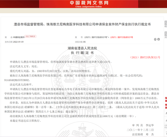Click the document title at top of page

point(82,24)
